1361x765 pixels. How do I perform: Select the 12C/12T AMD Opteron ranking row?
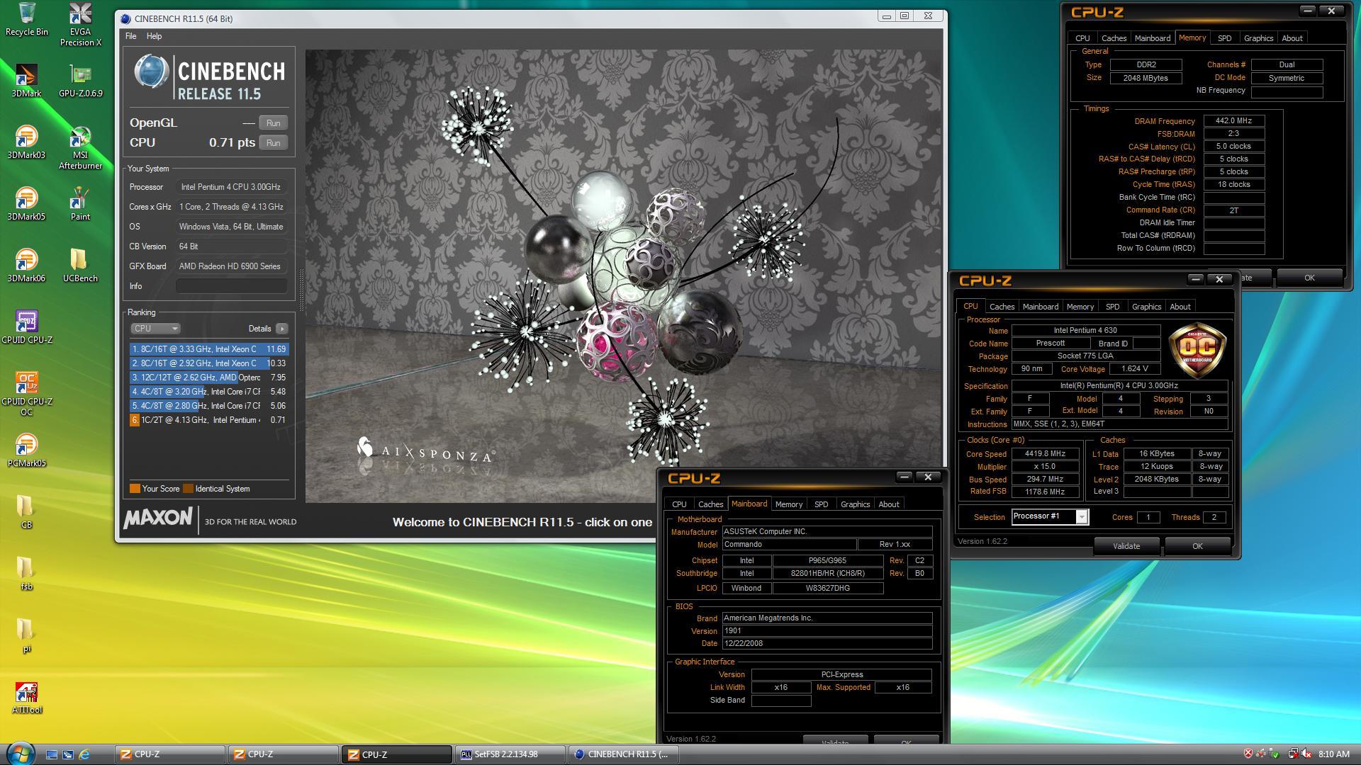208,378
